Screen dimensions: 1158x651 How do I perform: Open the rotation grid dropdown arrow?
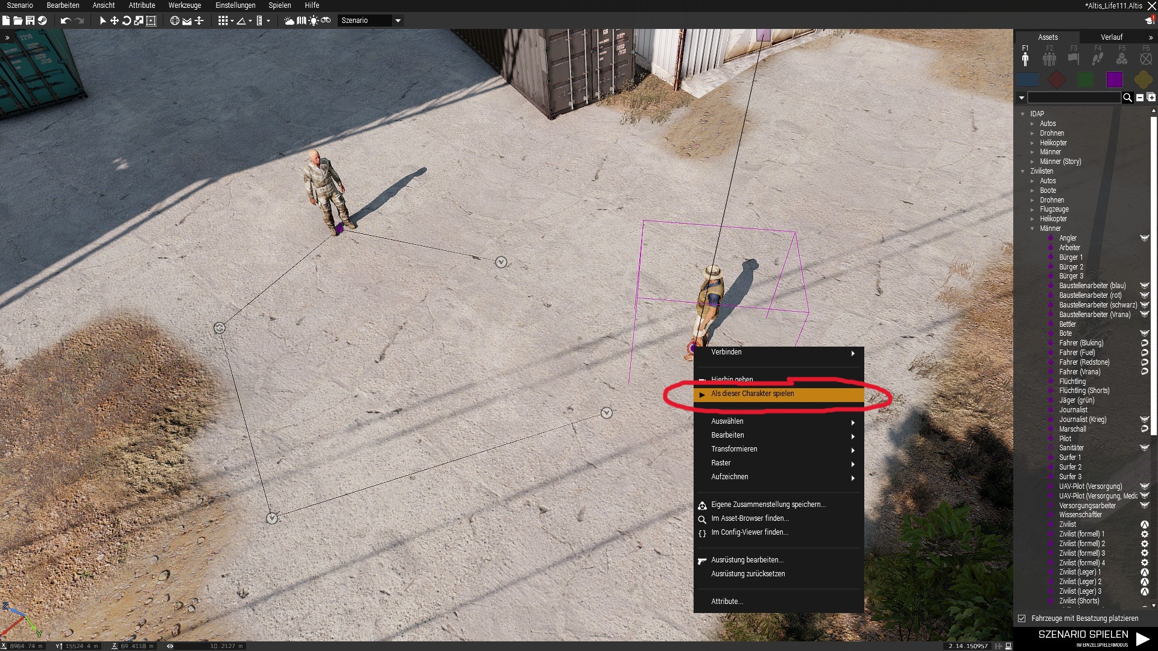[250, 21]
